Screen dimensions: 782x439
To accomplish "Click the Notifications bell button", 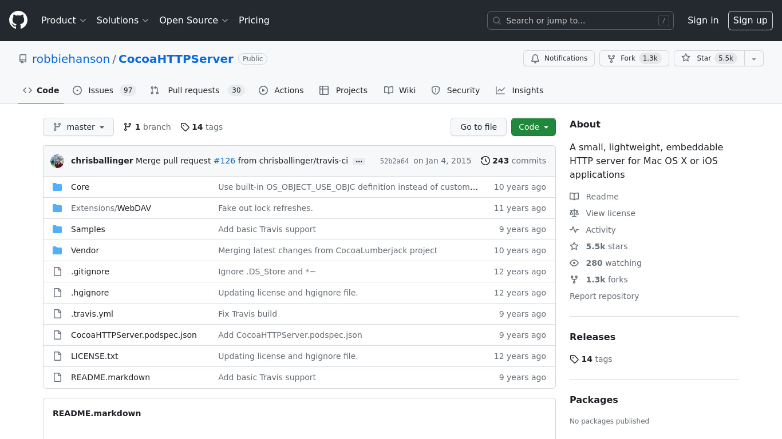I will [559, 58].
